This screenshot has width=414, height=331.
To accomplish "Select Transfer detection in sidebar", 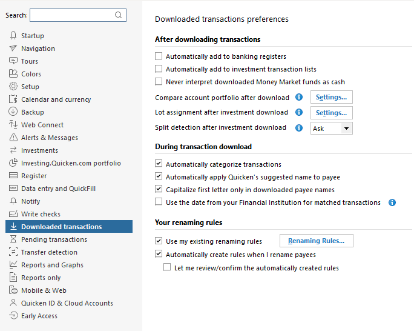I will point(49,252).
